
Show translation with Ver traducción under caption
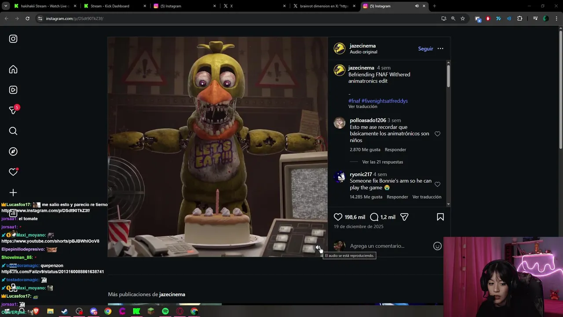click(363, 107)
